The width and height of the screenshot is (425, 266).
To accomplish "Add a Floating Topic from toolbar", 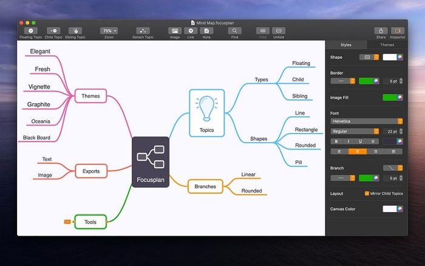I will pyautogui.click(x=30, y=30).
